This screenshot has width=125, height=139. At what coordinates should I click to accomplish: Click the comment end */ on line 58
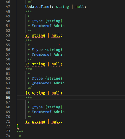pos(30,59)
